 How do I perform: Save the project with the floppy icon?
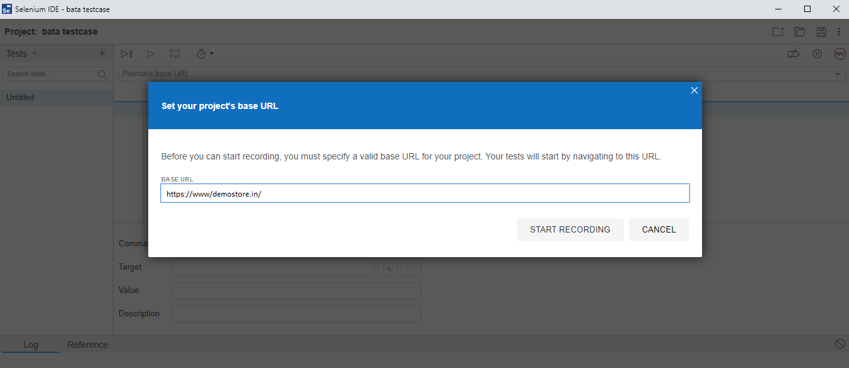click(x=821, y=32)
